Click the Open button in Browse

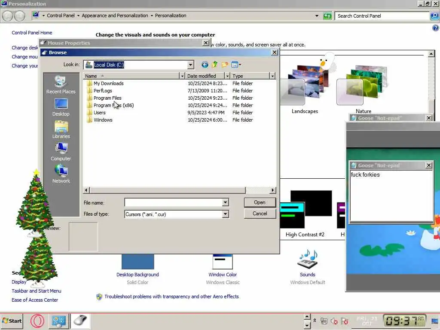[260, 202]
